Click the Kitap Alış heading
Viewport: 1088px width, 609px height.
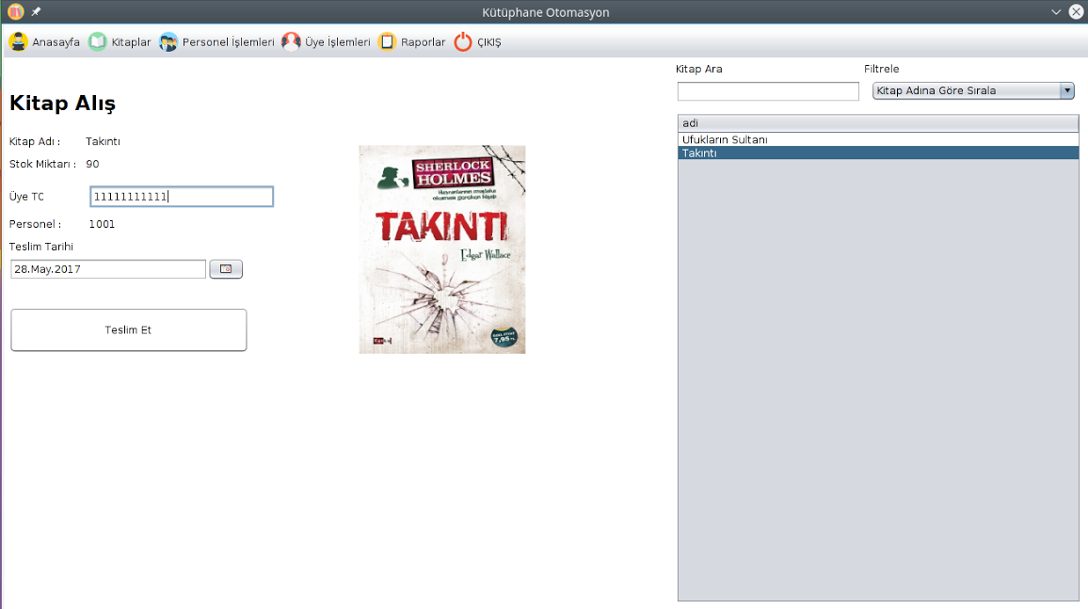(62, 104)
